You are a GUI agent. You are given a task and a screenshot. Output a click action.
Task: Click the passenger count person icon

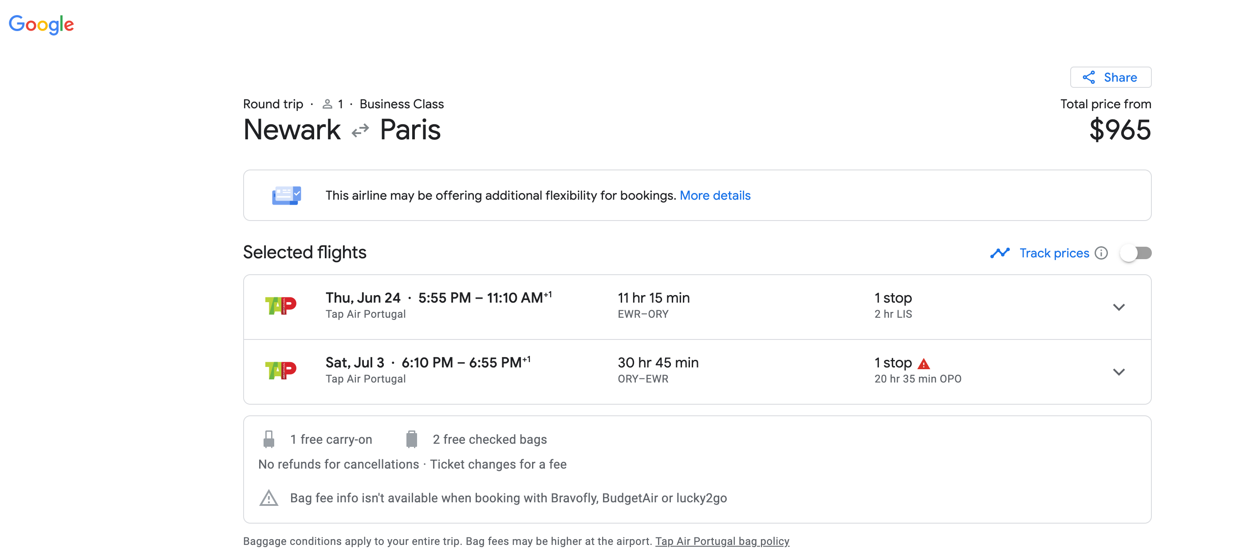coord(327,104)
